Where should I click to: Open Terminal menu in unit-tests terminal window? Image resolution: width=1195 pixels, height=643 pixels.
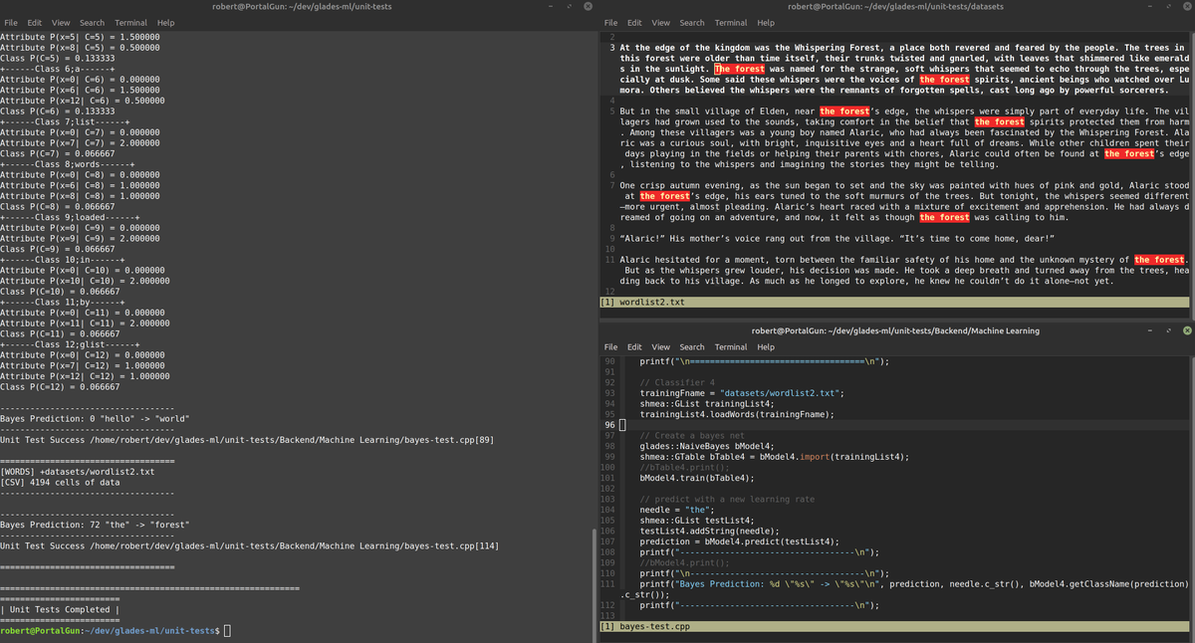tap(130, 22)
